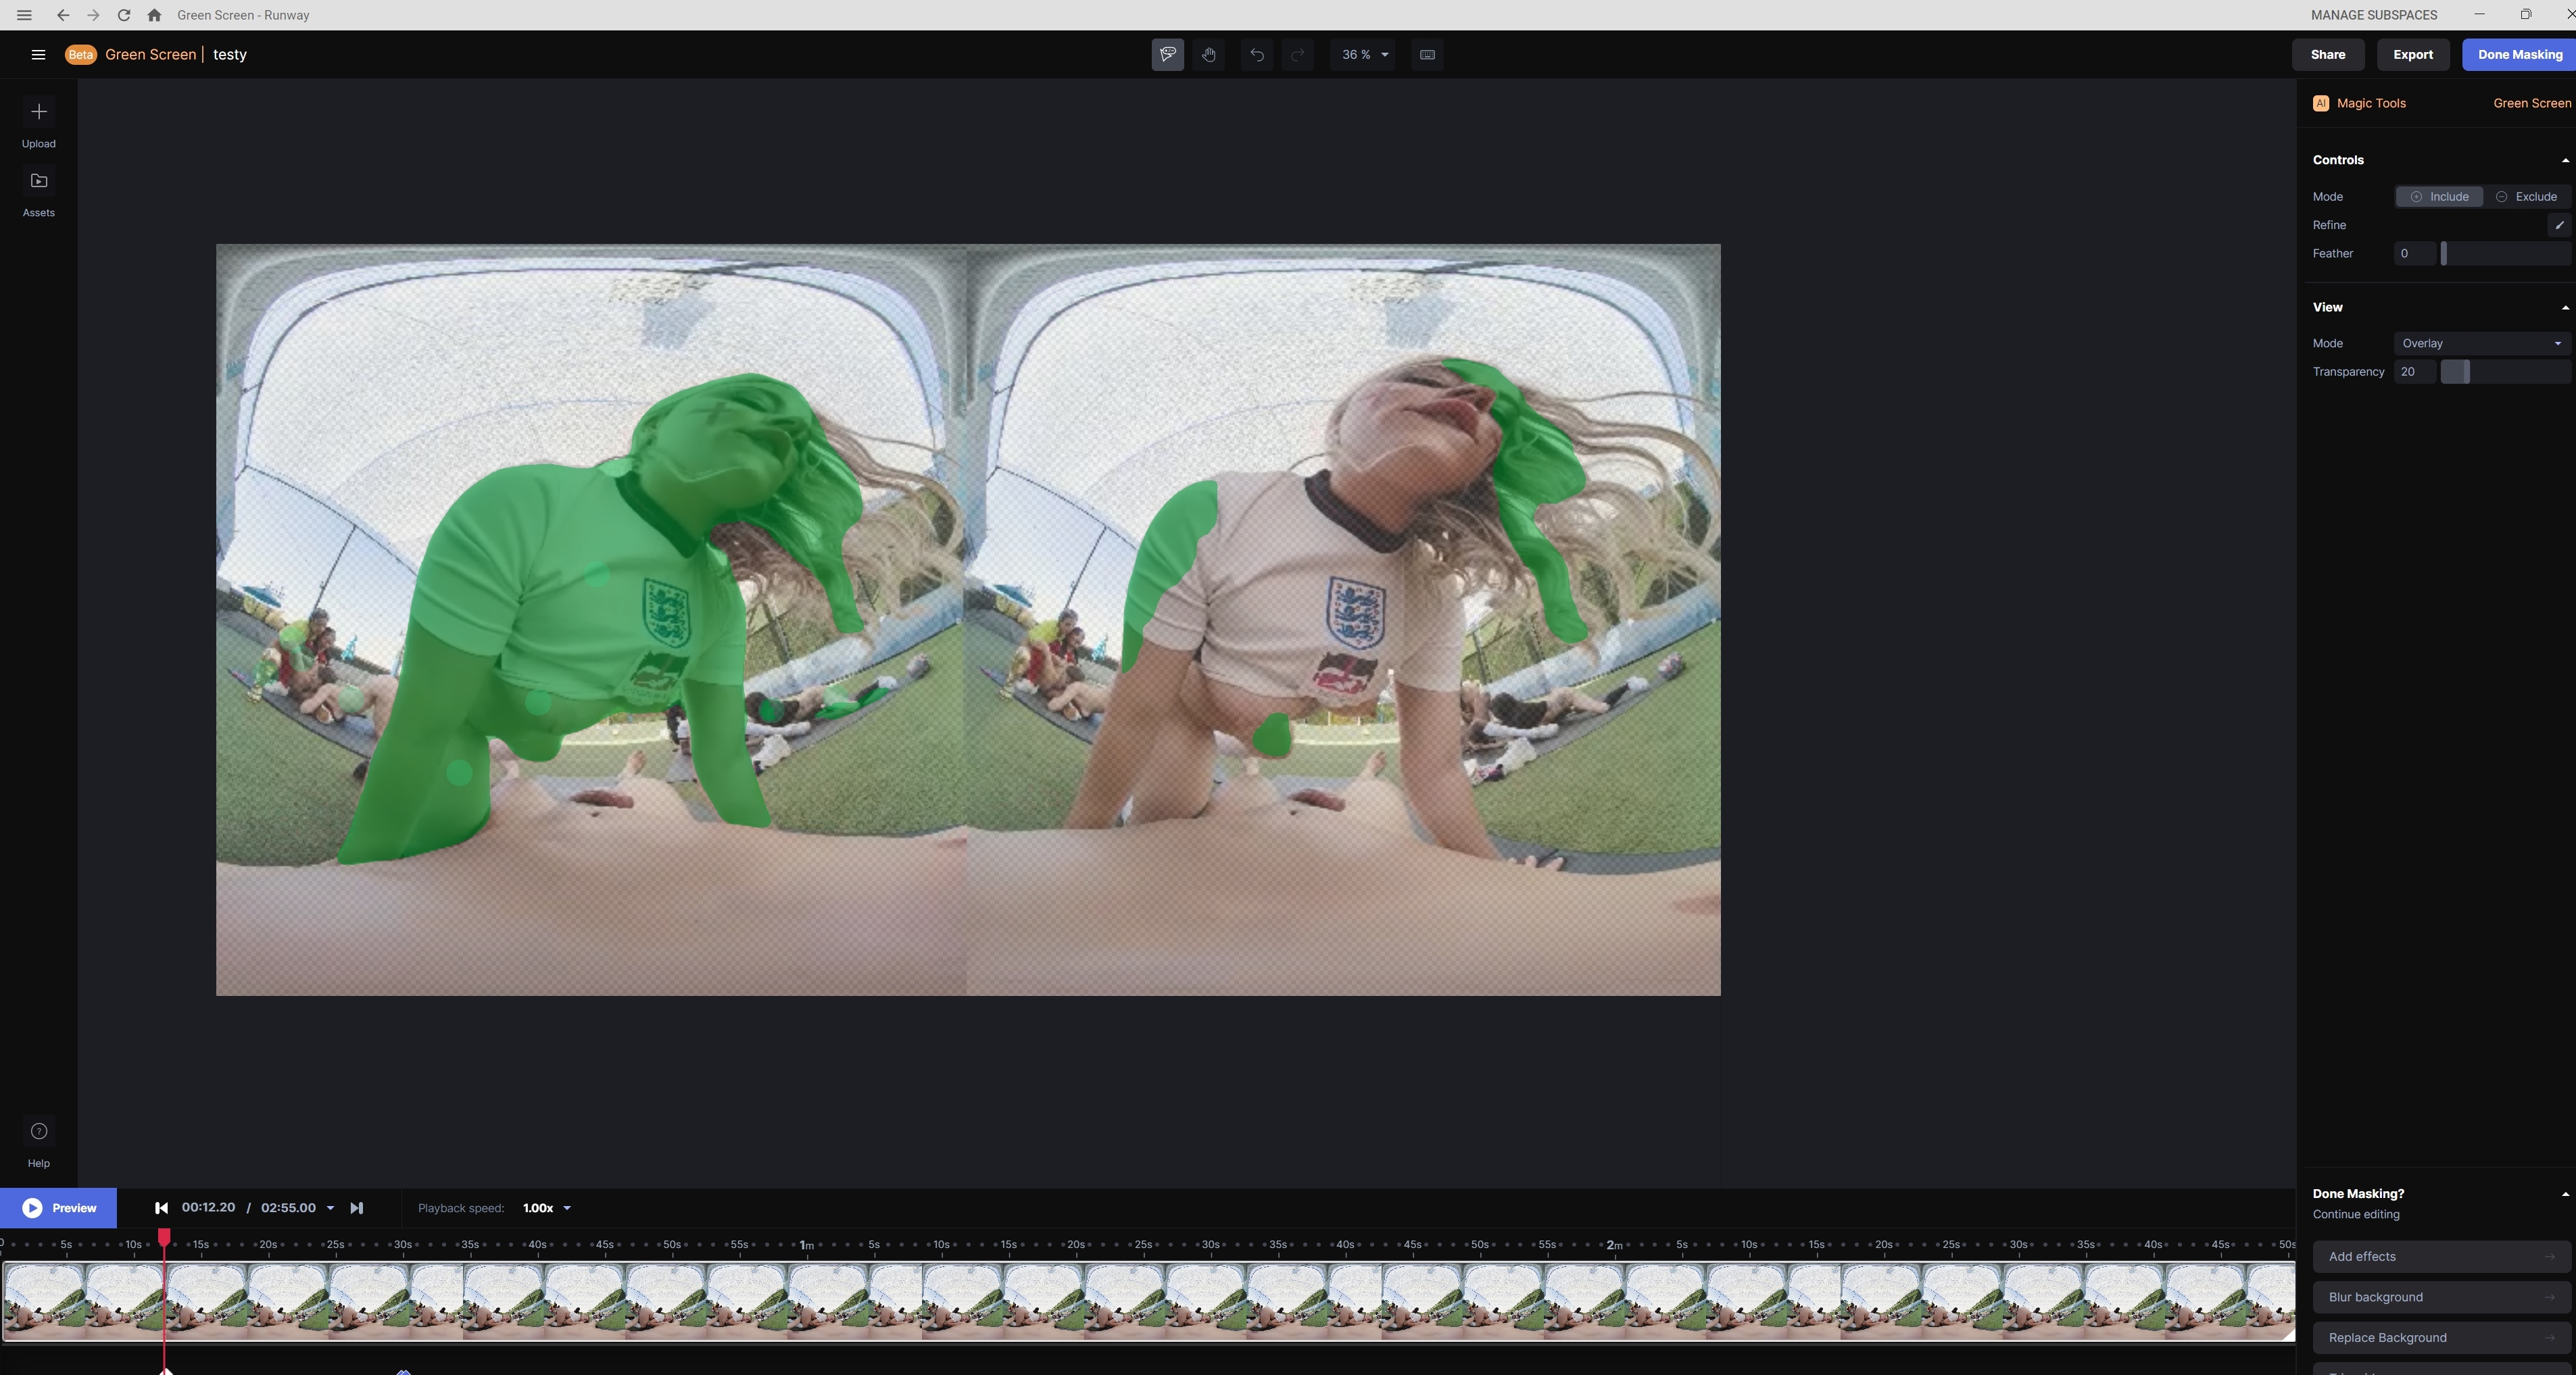Select the mask selection cursor tool
The image size is (2576, 1375).
(x=1167, y=55)
